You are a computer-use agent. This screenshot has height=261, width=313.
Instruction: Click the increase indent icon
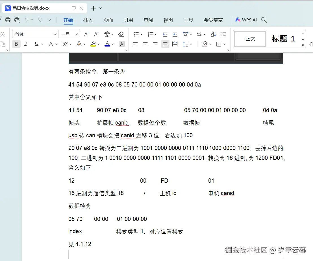(x=175, y=34)
